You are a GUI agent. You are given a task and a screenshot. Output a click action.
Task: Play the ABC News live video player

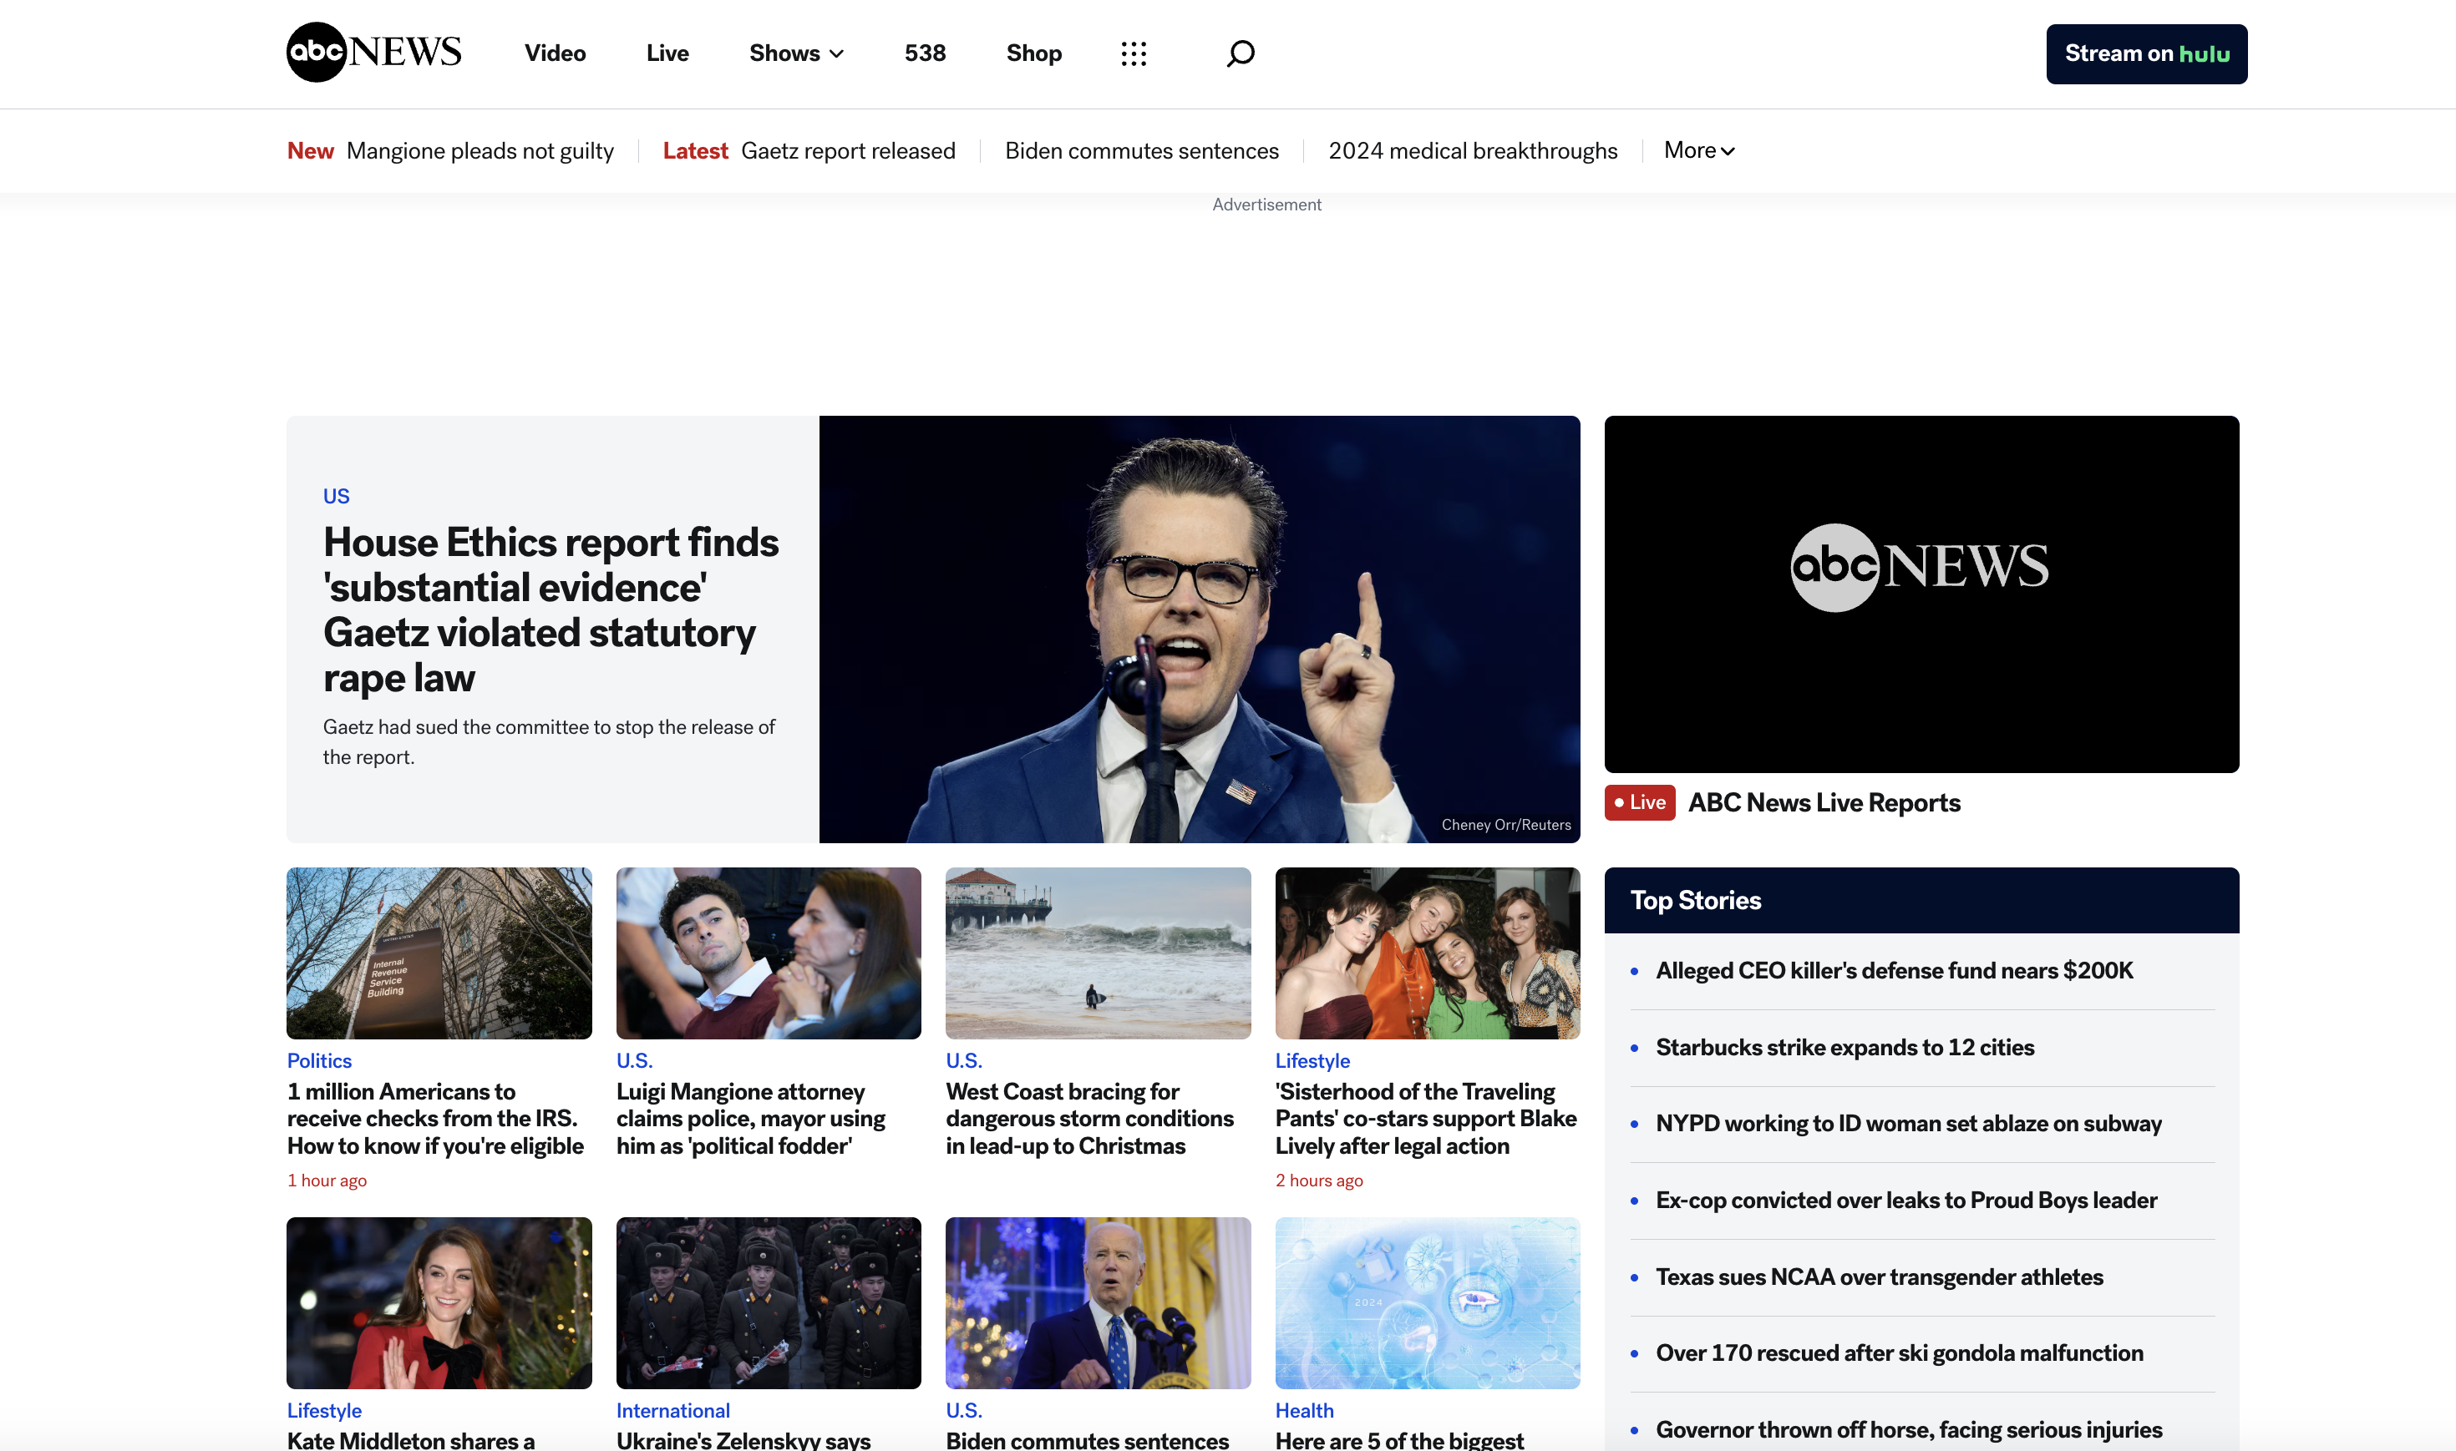click(1920, 594)
